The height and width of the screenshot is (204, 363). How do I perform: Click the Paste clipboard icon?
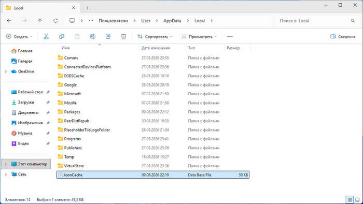click(77, 37)
